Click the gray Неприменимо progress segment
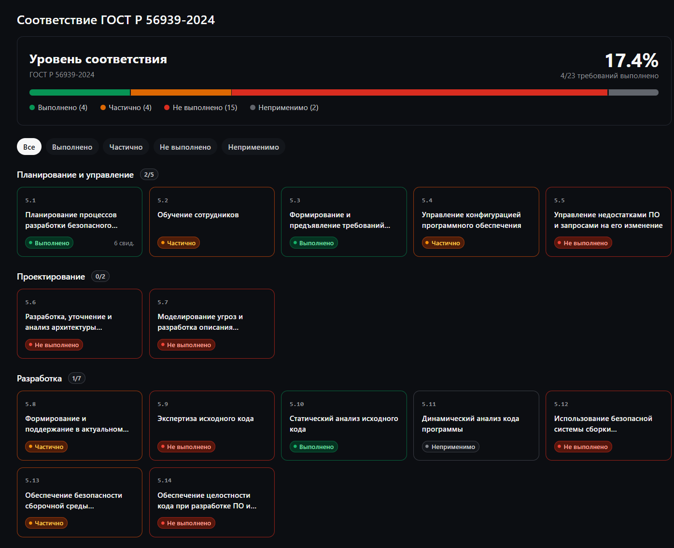Viewport: 674px width, 548px height. tap(633, 92)
